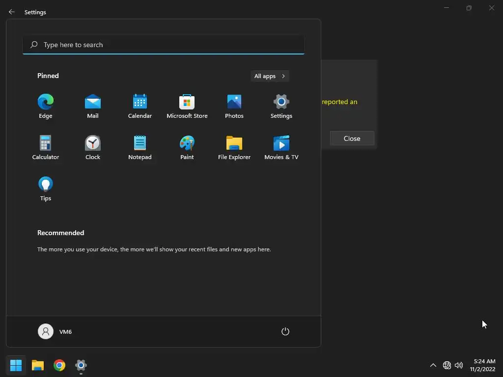Open Notepad
503x377 pixels.
(x=140, y=147)
